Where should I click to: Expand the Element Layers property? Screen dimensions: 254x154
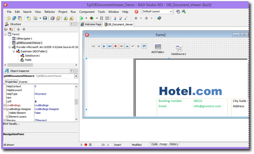click(x=7, y=117)
